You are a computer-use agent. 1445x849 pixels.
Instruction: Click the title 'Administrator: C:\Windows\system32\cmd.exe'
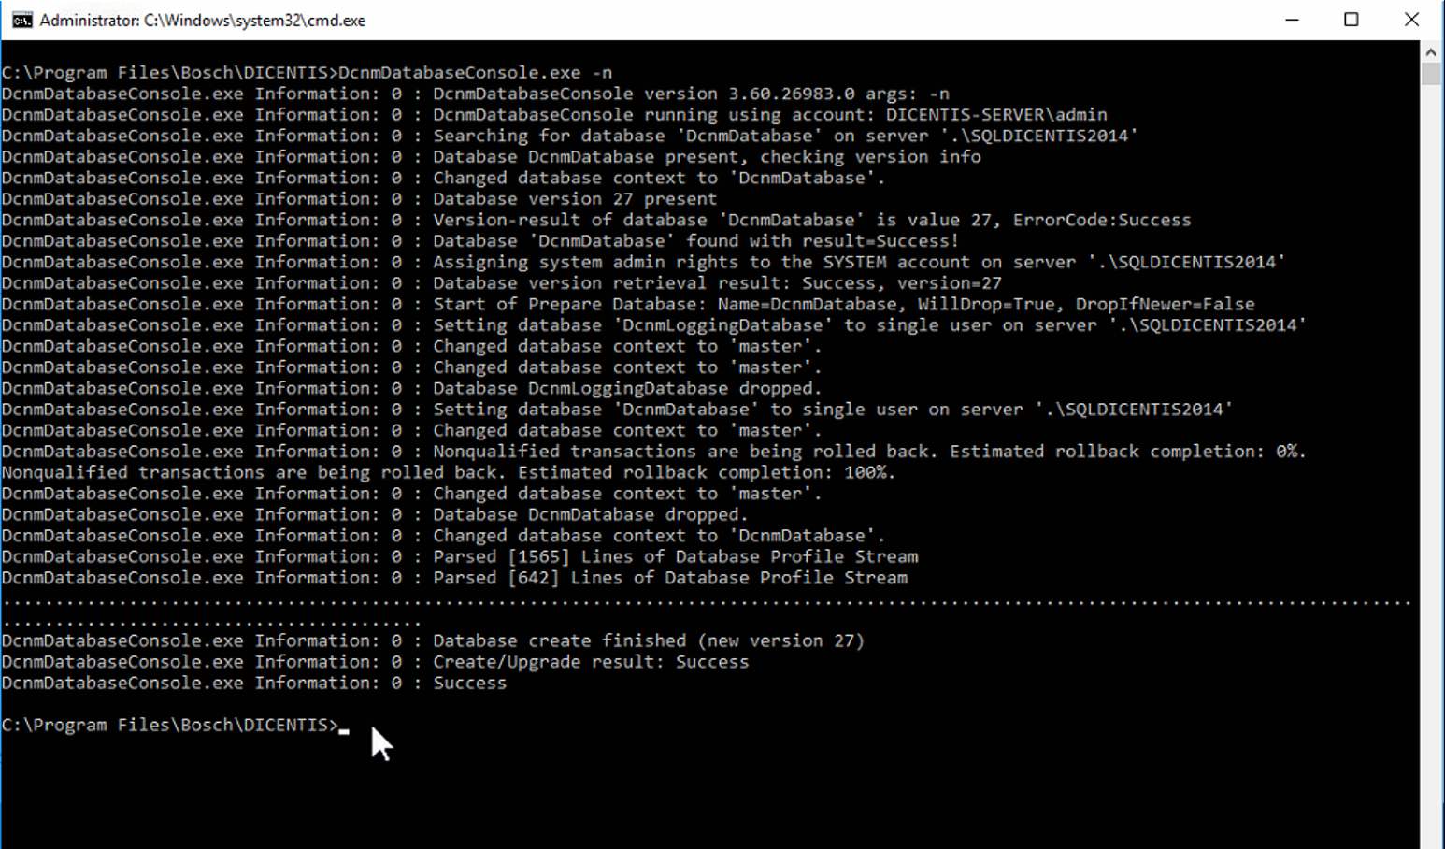coord(203,20)
